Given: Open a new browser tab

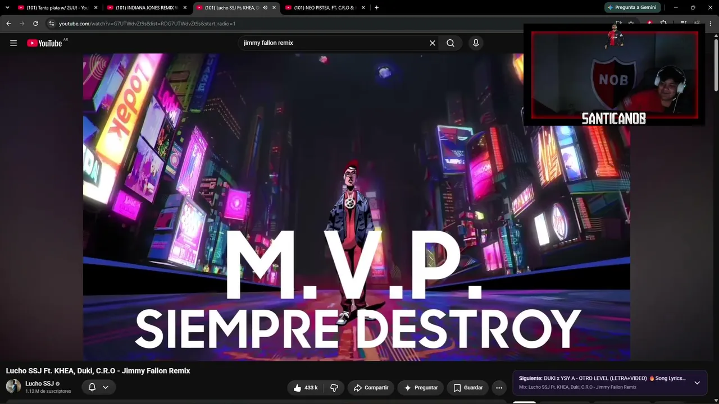Looking at the screenshot, I should (376, 7).
